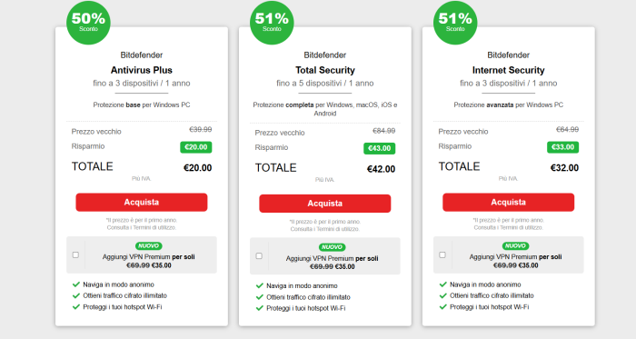The image size is (636, 339).
Task: Check the VPN Premium add-on for Internet Security
Action: pyautogui.click(x=442, y=254)
